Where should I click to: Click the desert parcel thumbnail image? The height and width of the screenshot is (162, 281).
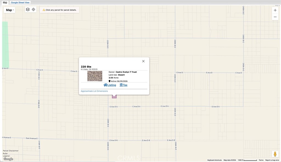[95, 76]
